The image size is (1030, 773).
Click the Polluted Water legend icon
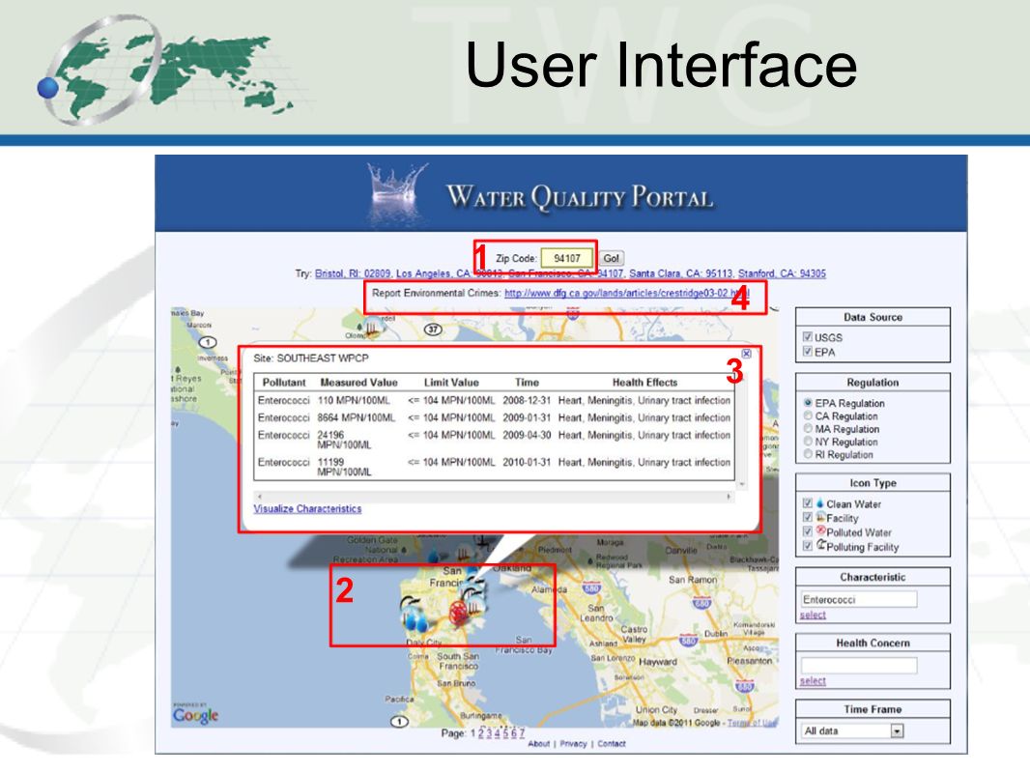point(820,530)
